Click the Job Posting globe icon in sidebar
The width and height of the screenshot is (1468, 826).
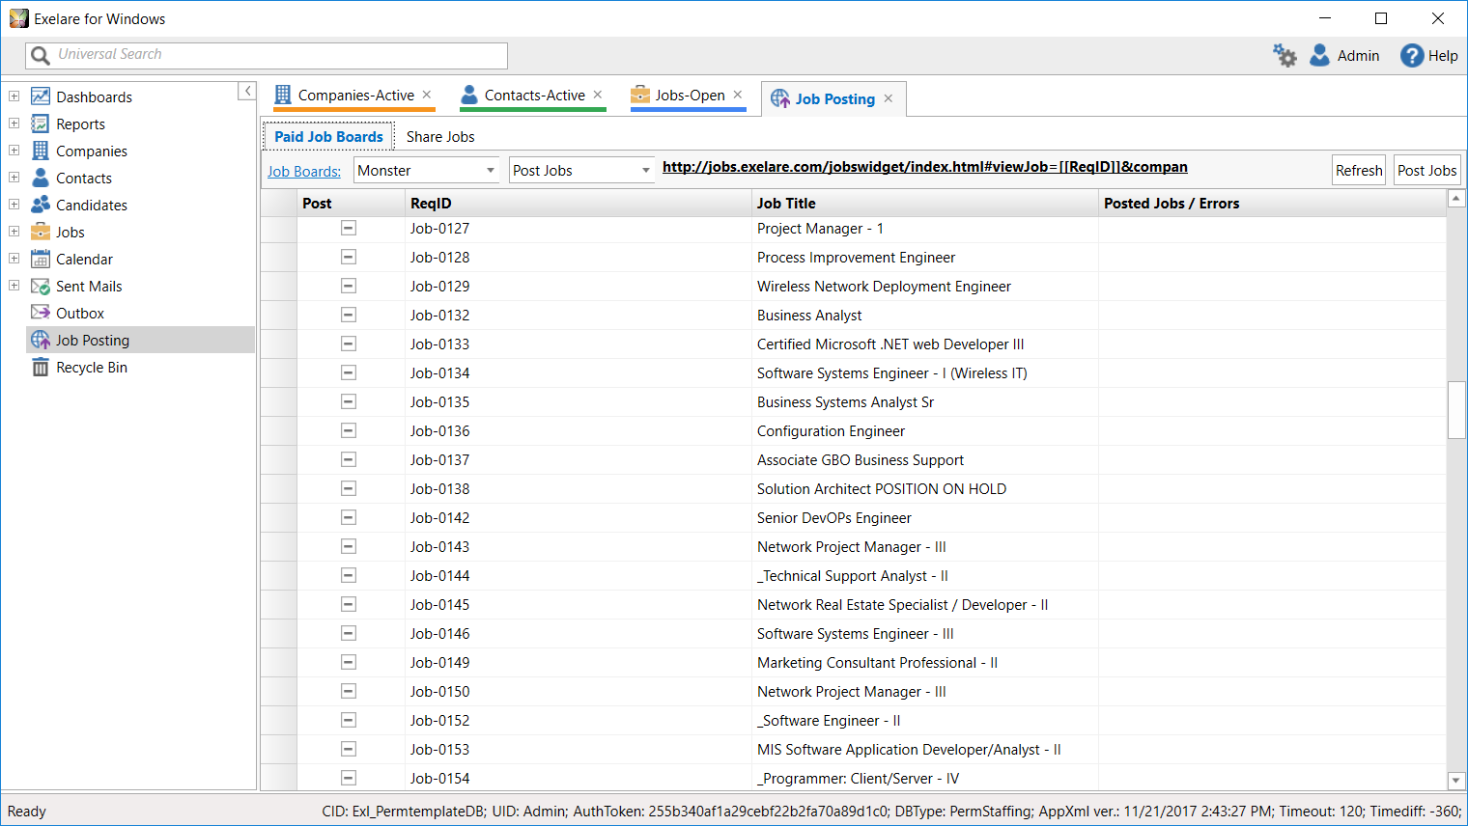click(x=41, y=340)
